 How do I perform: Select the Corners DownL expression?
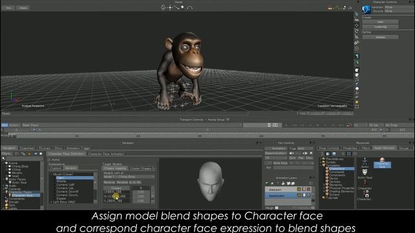67,195
